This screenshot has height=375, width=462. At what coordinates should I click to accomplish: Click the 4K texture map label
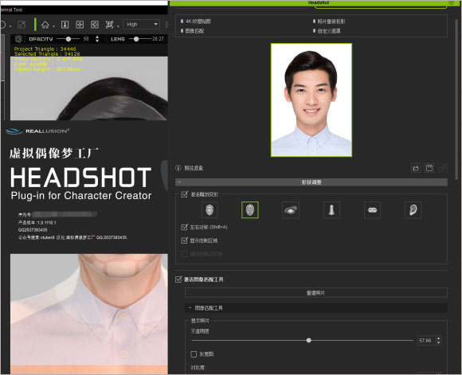point(198,21)
